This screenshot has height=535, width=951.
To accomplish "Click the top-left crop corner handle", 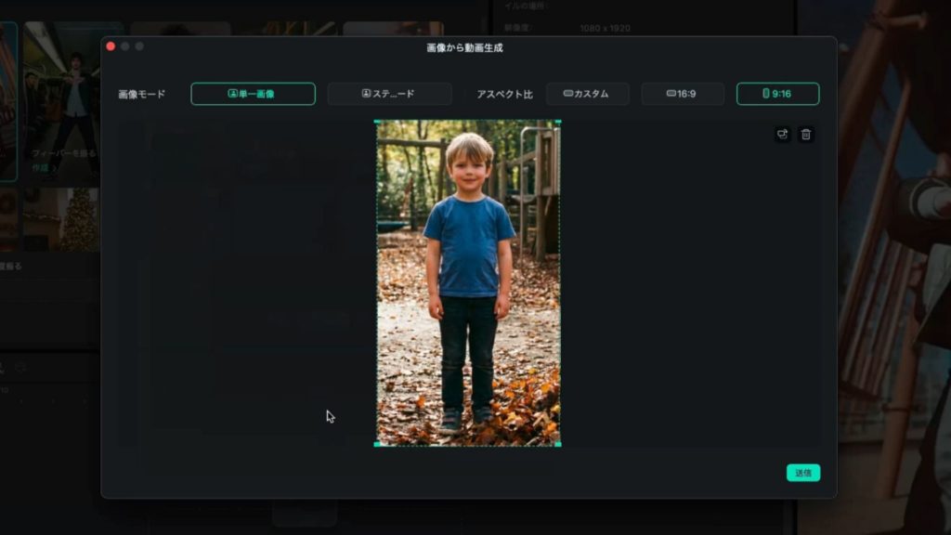I will coord(377,122).
